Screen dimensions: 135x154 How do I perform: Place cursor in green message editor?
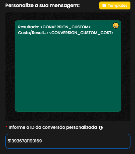pos(68,66)
